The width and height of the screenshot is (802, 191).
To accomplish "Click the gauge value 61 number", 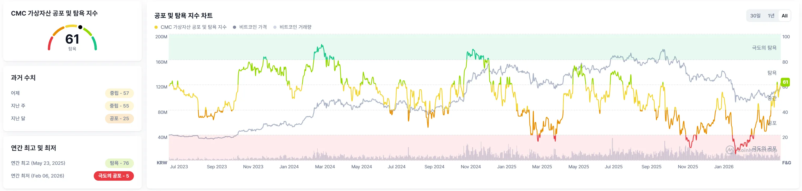I will click(x=72, y=39).
